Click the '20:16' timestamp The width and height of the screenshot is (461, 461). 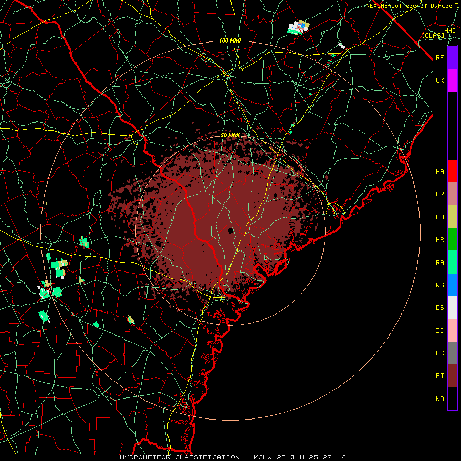[x=333, y=457]
